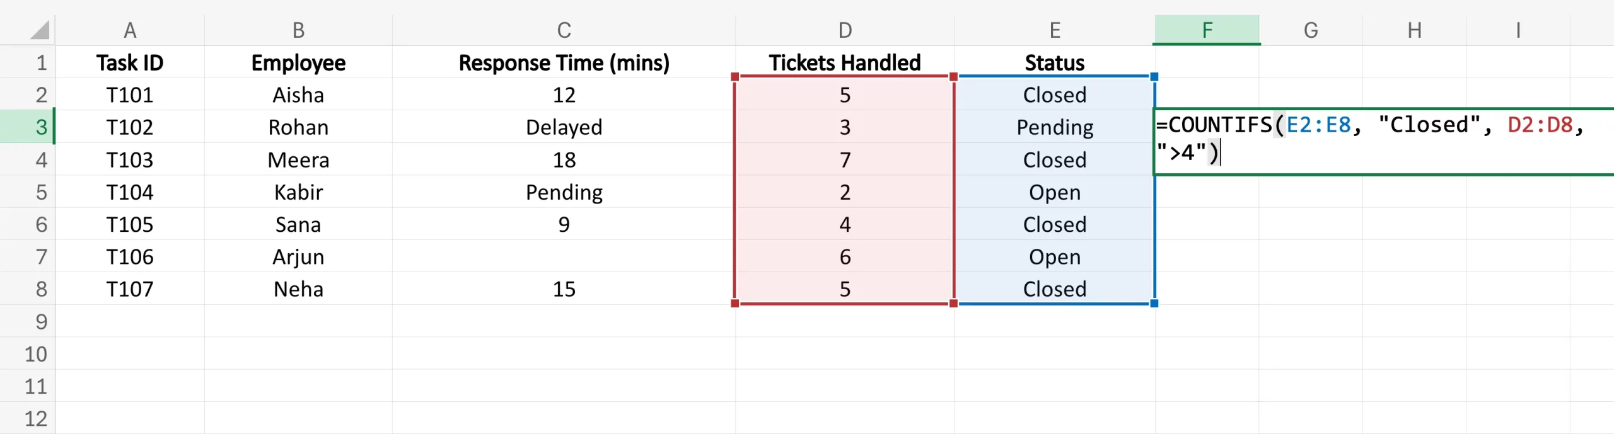Select the Status header cell
Screen dimensions: 1614x434
tap(1055, 62)
